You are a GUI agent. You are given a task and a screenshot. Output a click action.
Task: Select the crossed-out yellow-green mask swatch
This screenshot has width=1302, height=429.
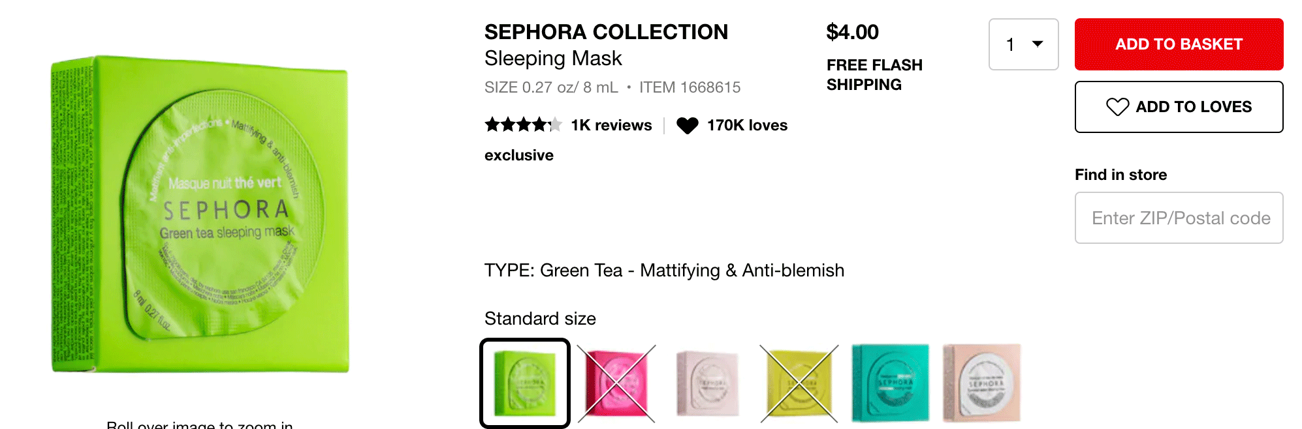point(799,383)
